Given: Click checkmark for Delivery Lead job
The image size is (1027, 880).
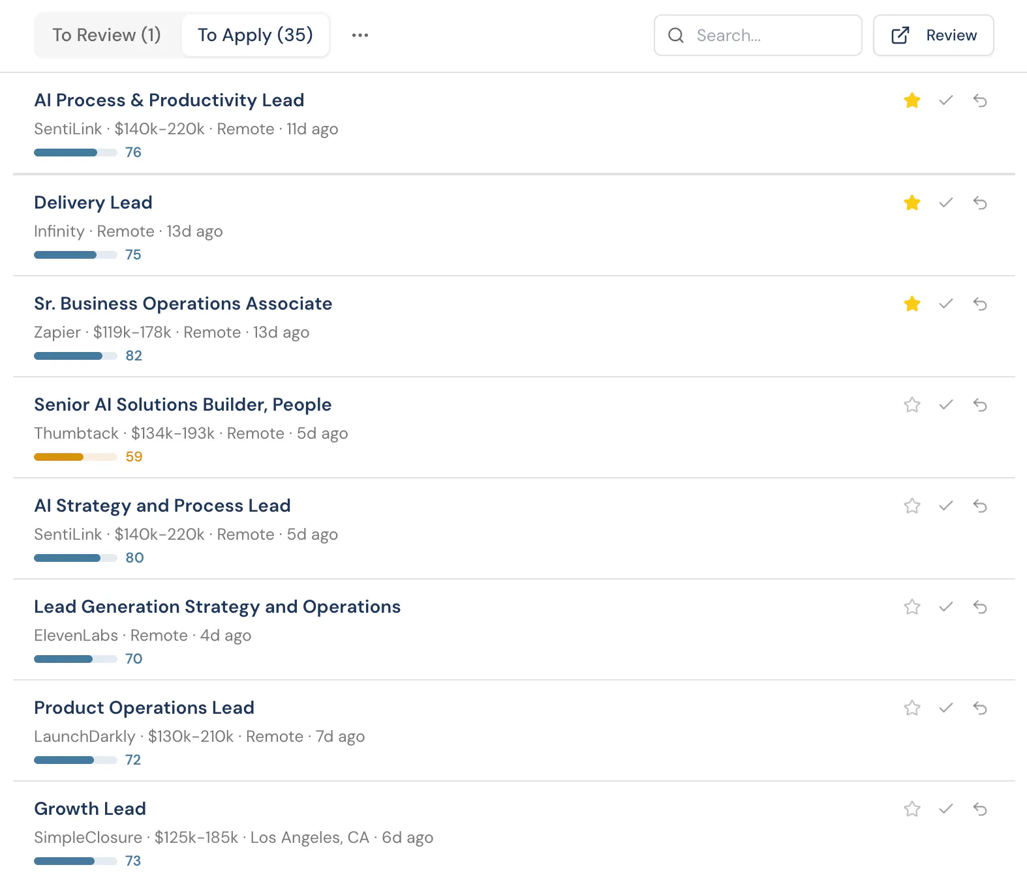Looking at the screenshot, I should [x=946, y=203].
